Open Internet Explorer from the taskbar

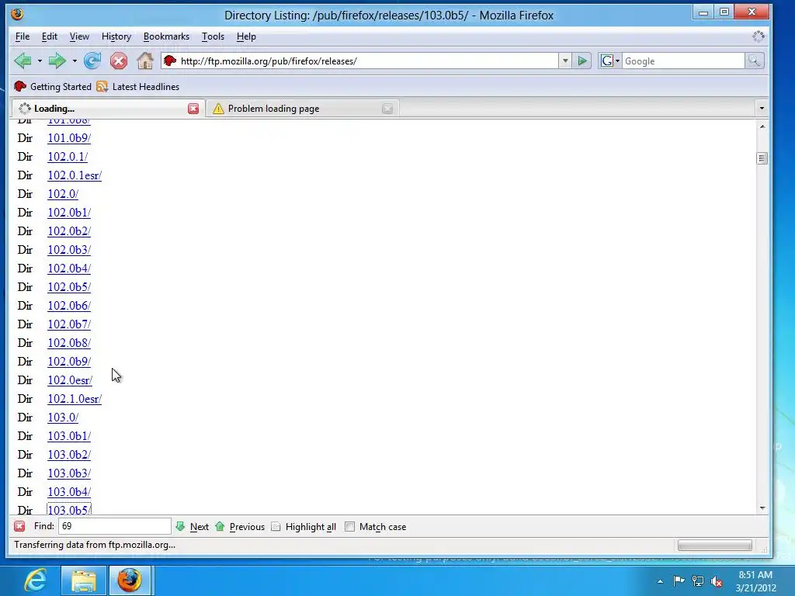(x=36, y=580)
